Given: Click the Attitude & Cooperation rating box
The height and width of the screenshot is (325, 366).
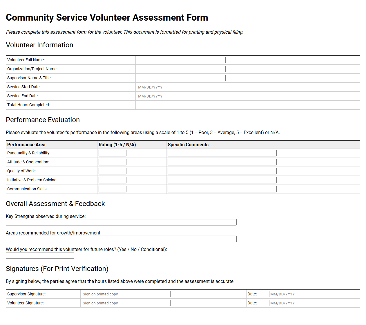Looking at the screenshot, I should pos(112,162).
